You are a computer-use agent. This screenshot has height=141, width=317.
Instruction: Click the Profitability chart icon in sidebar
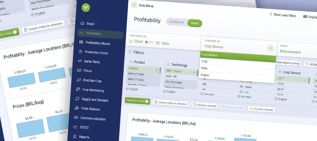[81, 33]
